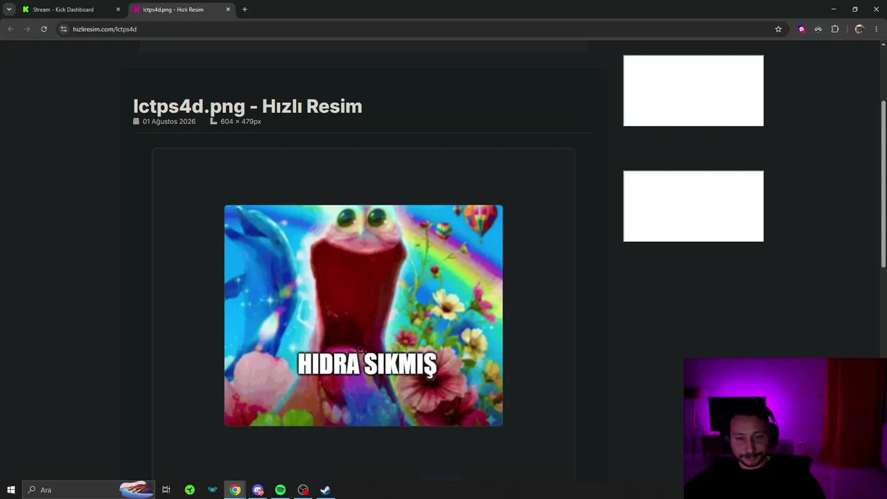Open Spotify from the taskbar

(280, 490)
